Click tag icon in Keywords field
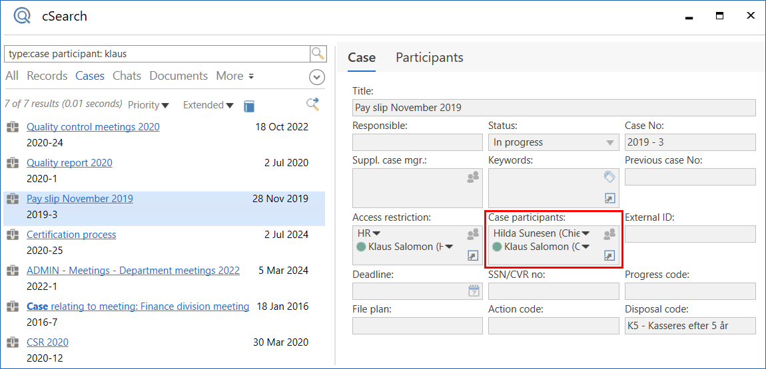This screenshot has width=766, height=369. 609,177
